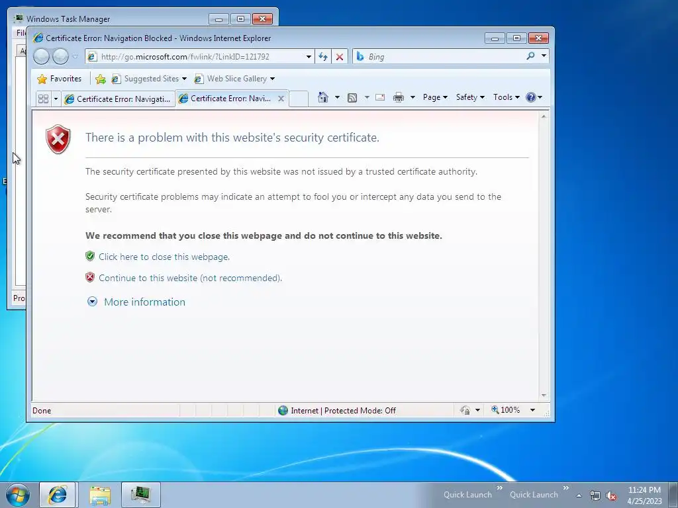
Task: Click the Internet zone globe icon
Action: pyautogui.click(x=283, y=410)
